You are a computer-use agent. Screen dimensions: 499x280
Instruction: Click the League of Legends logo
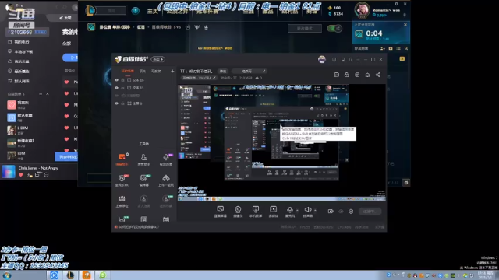(x=90, y=10)
